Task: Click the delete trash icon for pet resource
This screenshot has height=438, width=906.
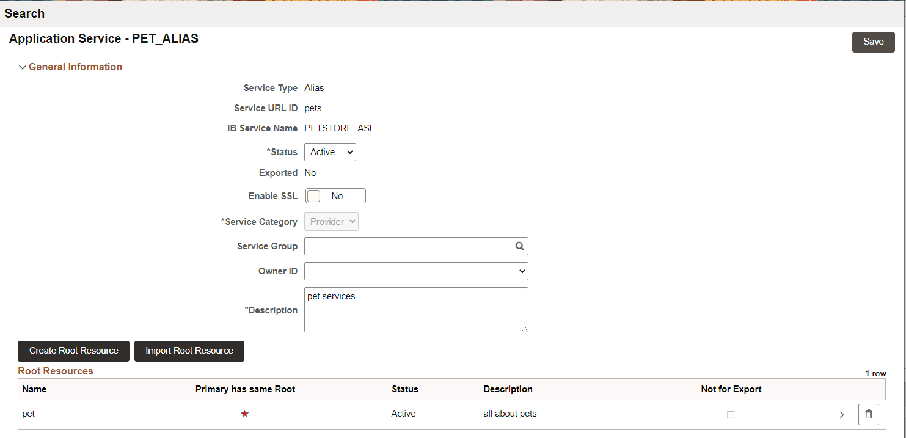Action: coord(868,414)
